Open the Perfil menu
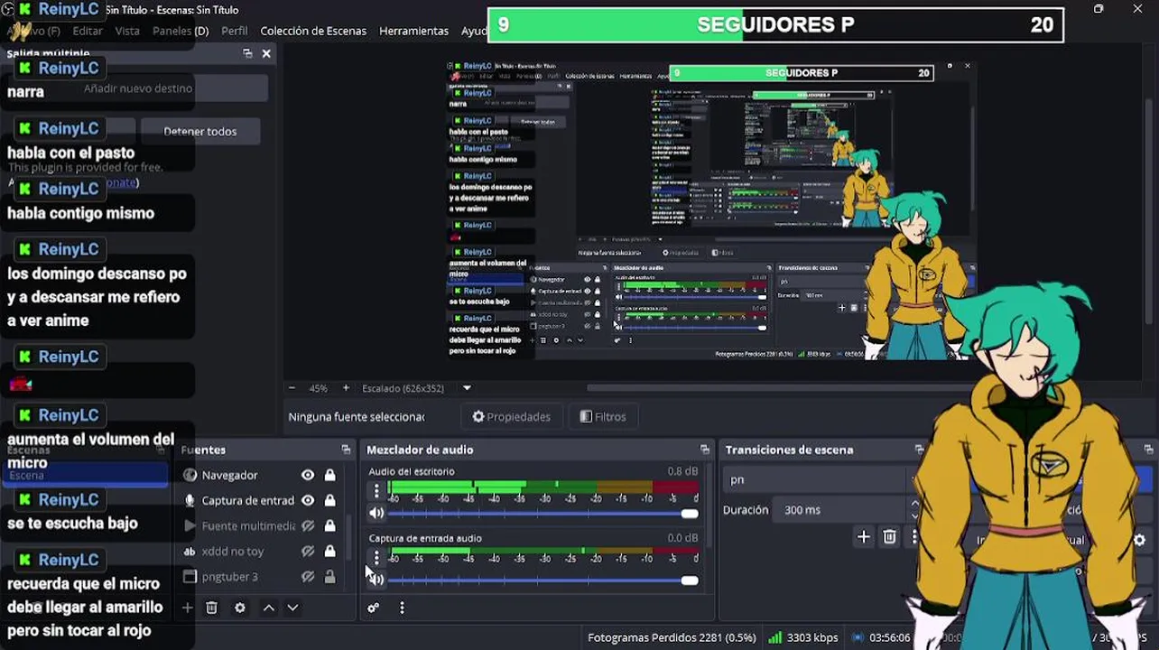The width and height of the screenshot is (1159, 650). click(x=235, y=31)
